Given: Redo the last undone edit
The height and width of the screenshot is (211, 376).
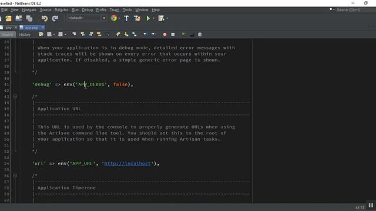Looking at the screenshot, I should 55,18.
